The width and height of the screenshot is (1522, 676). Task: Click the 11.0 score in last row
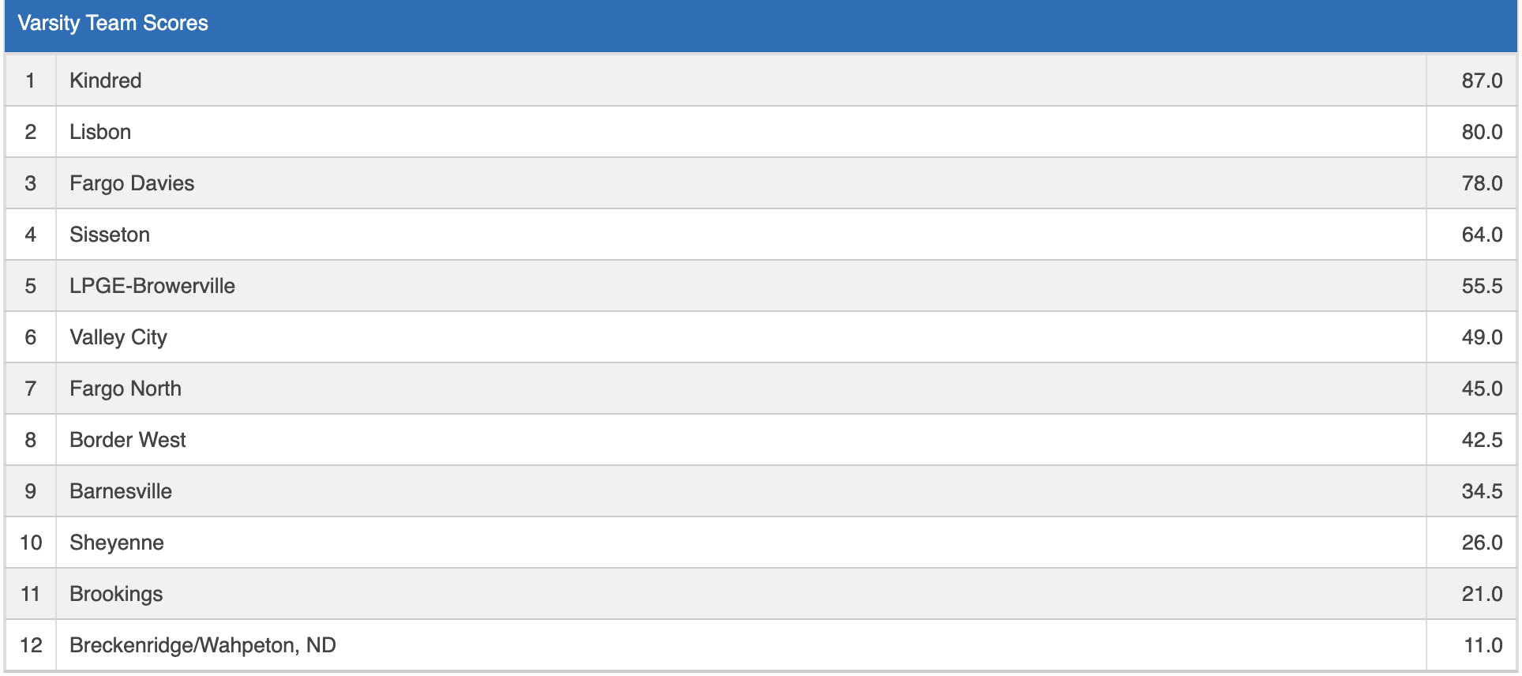[1483, 645]
